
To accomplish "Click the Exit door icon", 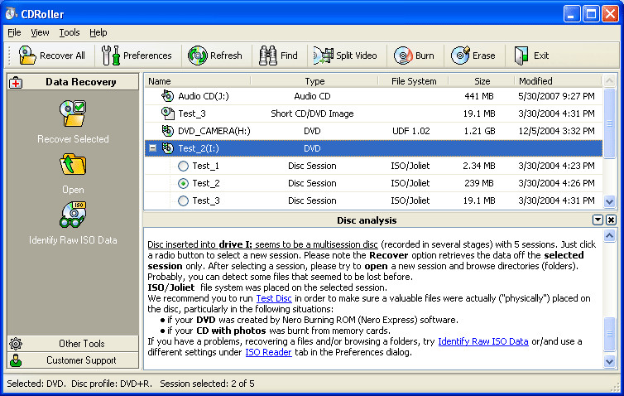I will click(x=521, y=56).
